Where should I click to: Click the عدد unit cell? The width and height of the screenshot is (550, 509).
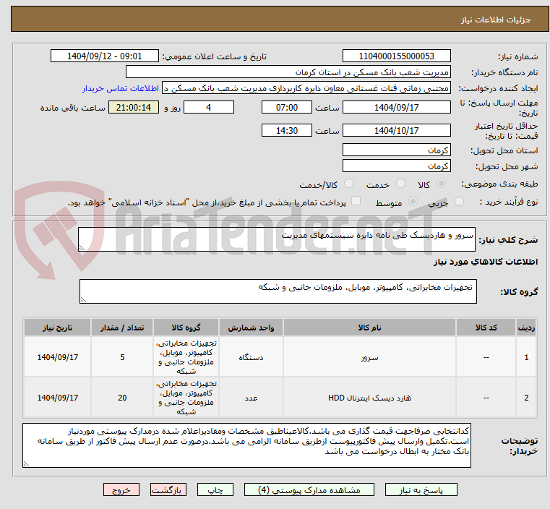(251, 398)
